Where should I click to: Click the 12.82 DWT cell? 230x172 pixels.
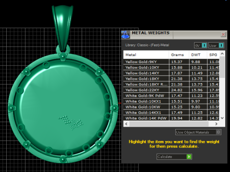198,118
